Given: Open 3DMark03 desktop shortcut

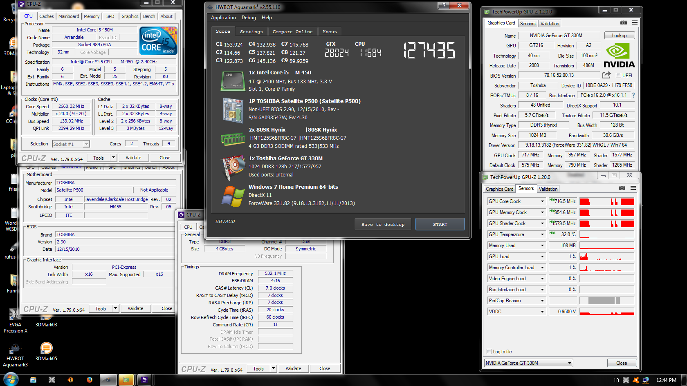Looking at the screenshot, I should (46, 322).
